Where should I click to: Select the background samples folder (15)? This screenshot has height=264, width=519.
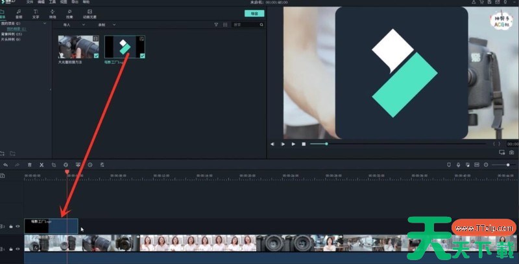point(11,34)
